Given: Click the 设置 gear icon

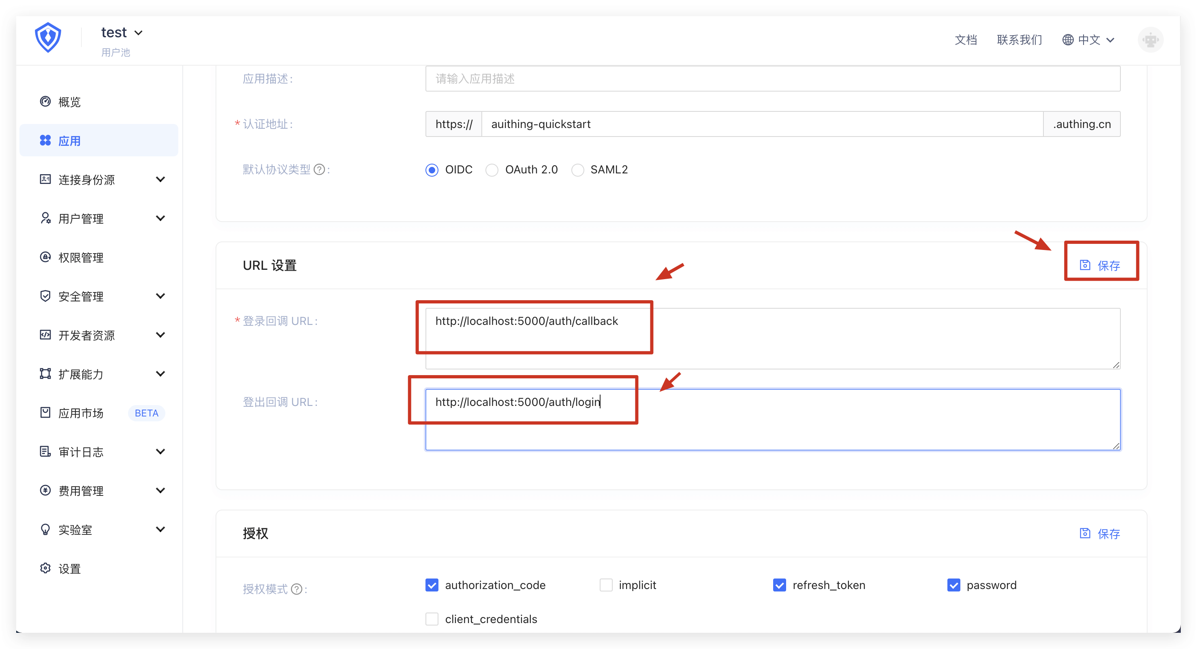Looking at the screenshot, I should [45, 568].
